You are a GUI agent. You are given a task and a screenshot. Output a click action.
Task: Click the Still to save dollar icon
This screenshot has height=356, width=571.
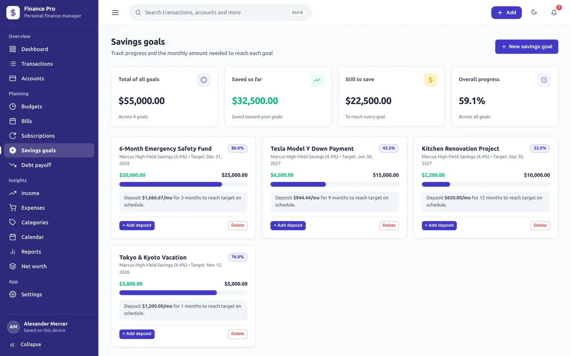431,80
